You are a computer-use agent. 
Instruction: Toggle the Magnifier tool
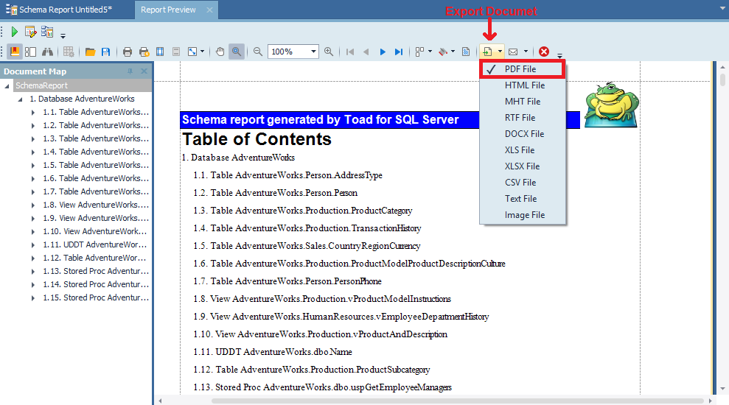tap(236, 52)
